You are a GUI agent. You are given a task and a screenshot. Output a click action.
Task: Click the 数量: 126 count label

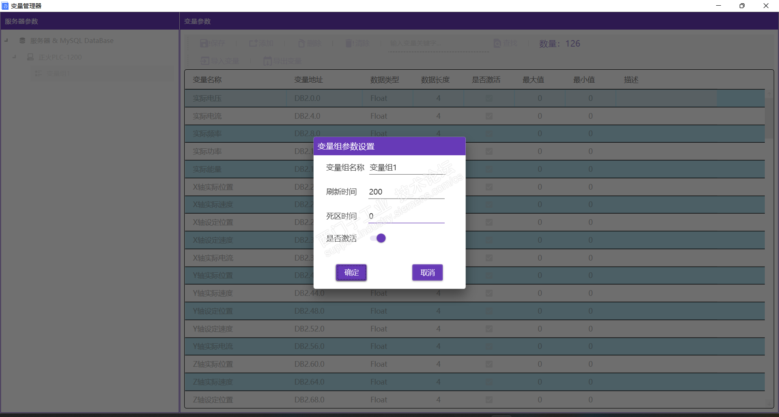coord(560,43)
